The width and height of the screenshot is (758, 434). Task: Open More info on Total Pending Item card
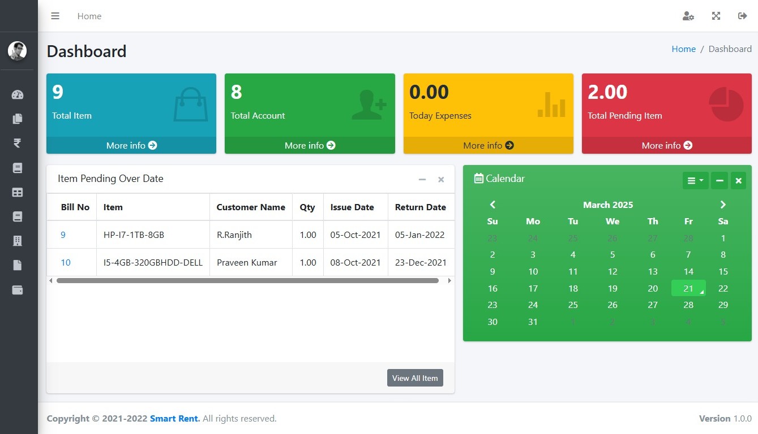[666, 145]
